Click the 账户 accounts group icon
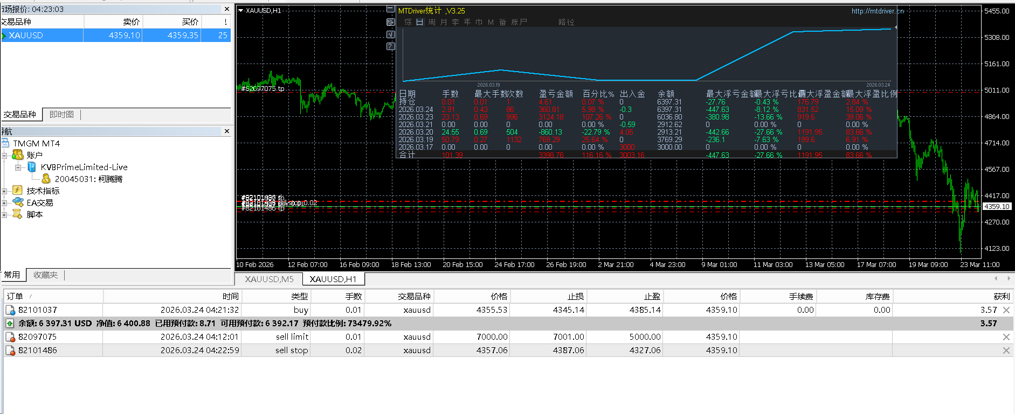Viewport: 1015px width, 414px height. (x=18, y=155)
